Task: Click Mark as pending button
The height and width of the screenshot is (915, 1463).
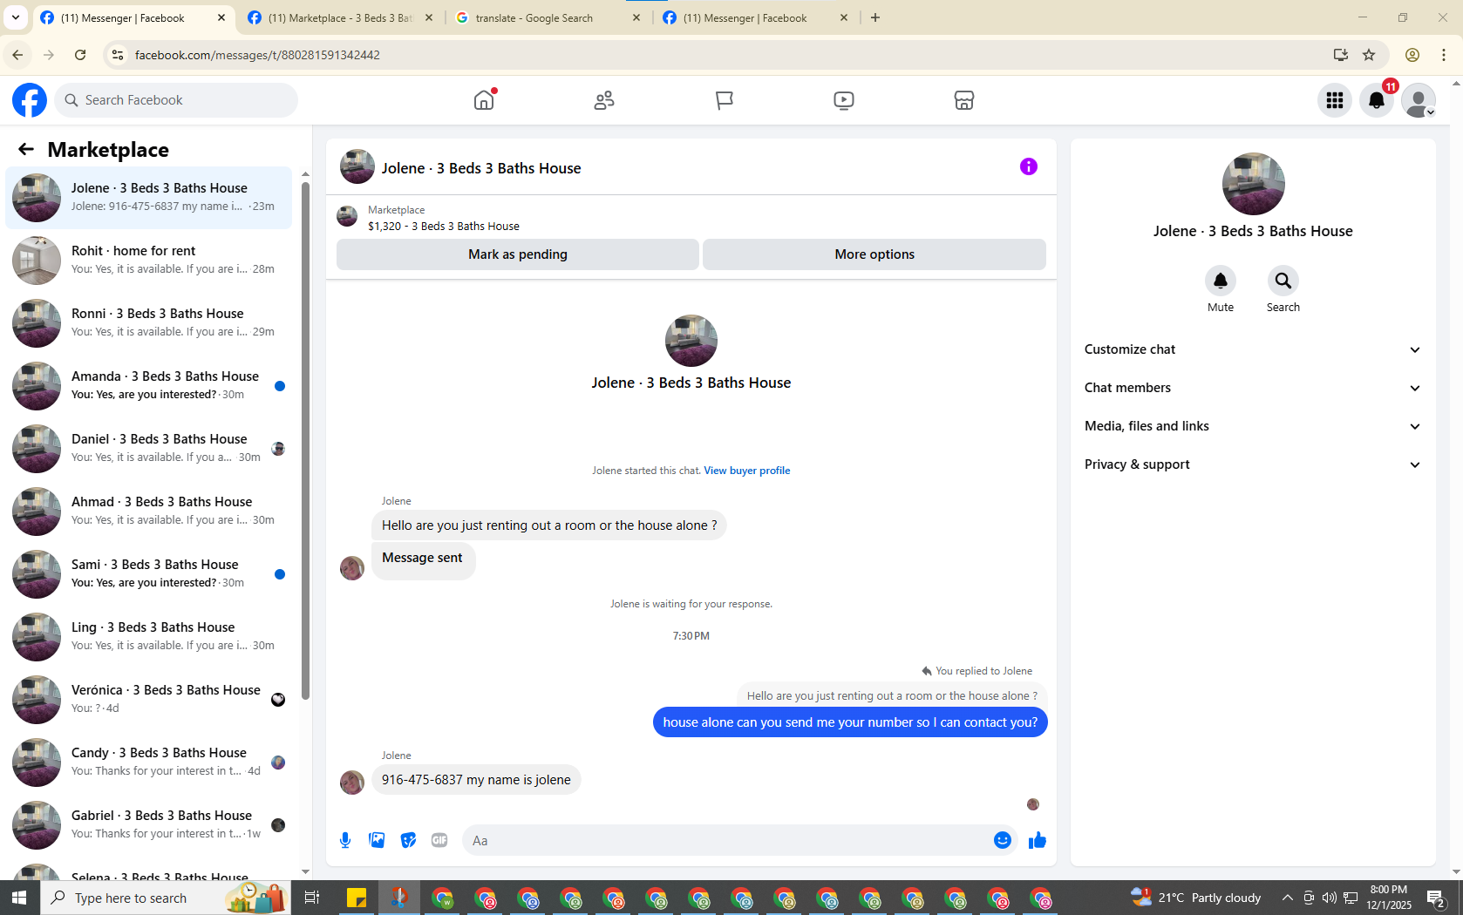Action: [518, 254]
